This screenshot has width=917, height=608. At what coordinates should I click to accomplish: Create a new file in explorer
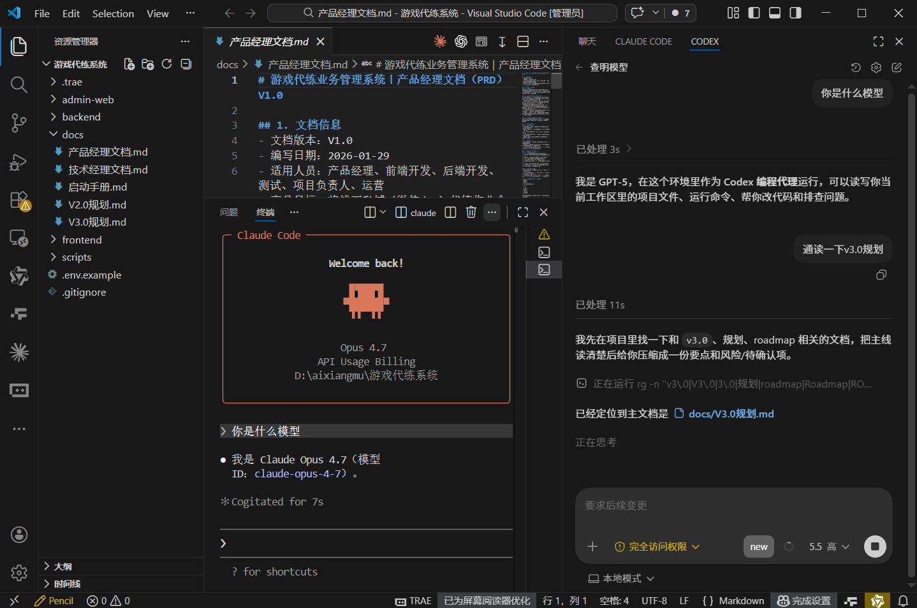(x=129, y=64)
